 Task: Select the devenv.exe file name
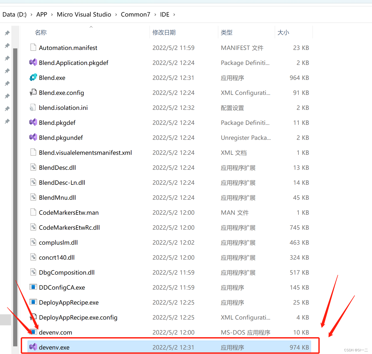54,347
